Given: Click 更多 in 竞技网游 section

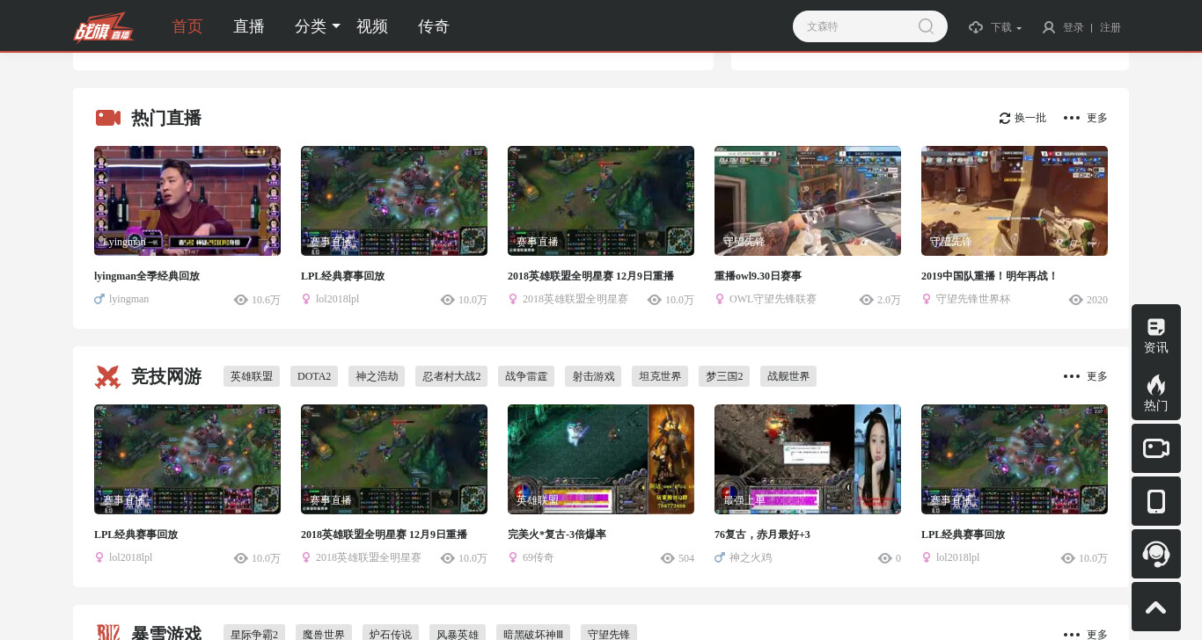Looking at the screenshot, I should point(1097,376).
